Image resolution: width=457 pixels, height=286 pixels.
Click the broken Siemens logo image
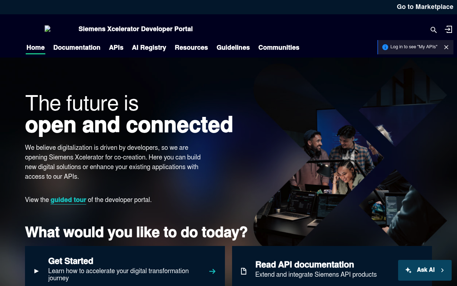pyautogui.click(x=47, y=29)
